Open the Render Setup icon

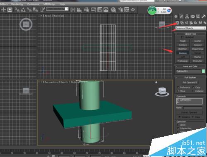pyautogui.click(x=120, y=10)
